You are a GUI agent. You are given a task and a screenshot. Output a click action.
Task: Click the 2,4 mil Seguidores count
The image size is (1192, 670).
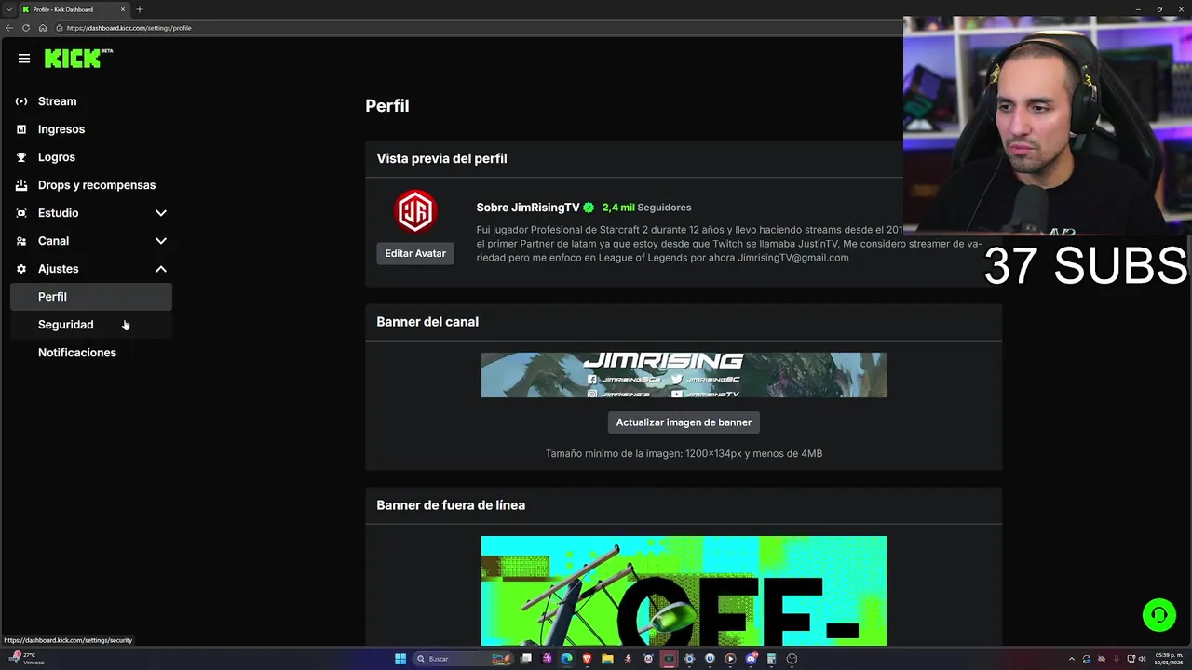pyautogui.click(x=646, y=208)
